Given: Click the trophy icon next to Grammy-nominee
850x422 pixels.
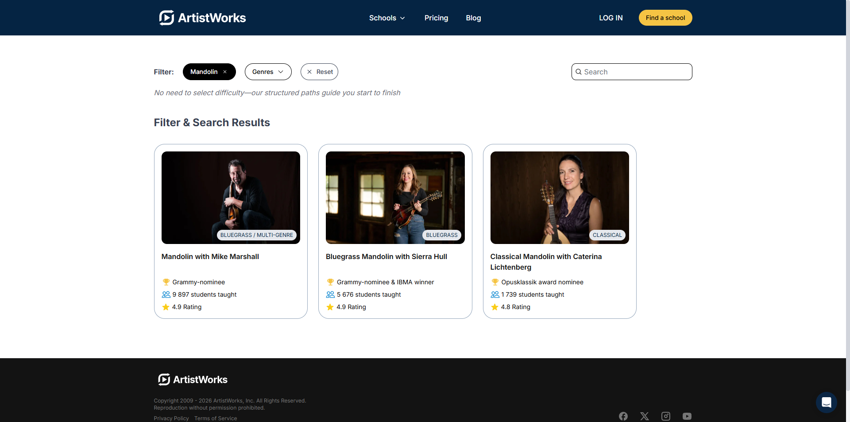Looking at the screenshot, I should (166, 282).
